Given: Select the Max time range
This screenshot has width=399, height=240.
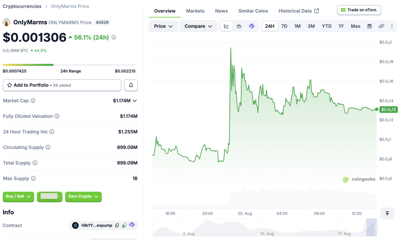Looking at the screenshot, I should click(x=355, y=26).
